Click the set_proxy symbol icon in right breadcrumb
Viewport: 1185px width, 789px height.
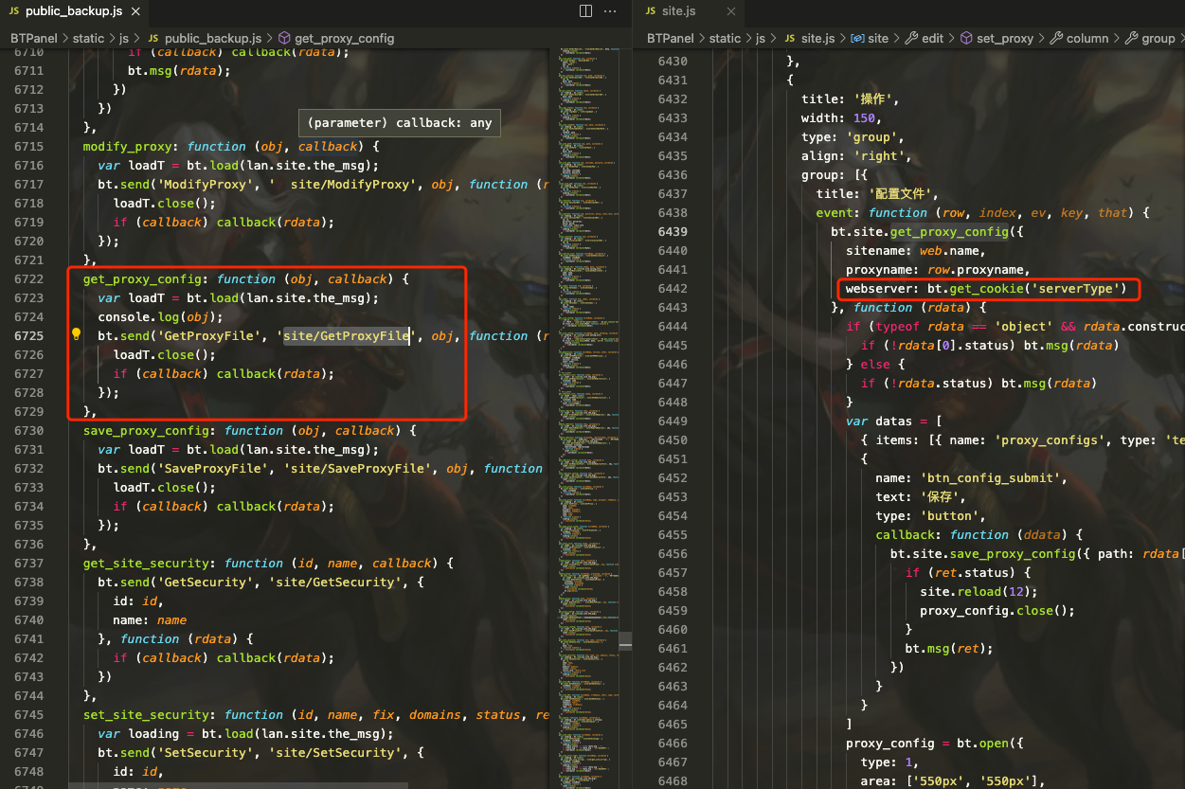[x=967, y=39]
